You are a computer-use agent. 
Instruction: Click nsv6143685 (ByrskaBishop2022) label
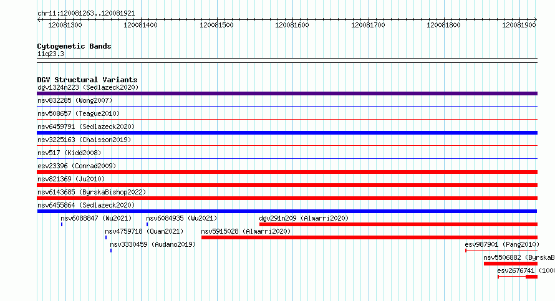[92, 192]
